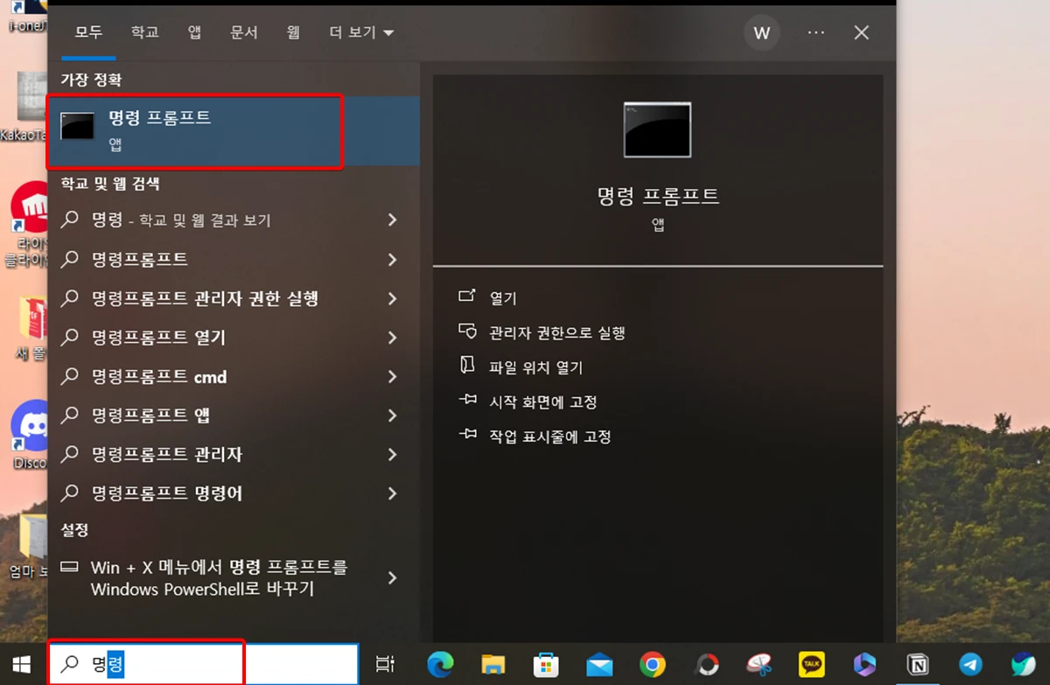Launch Notion from the taskbar
Screen dimensions: 1050x685
[917, 664]
